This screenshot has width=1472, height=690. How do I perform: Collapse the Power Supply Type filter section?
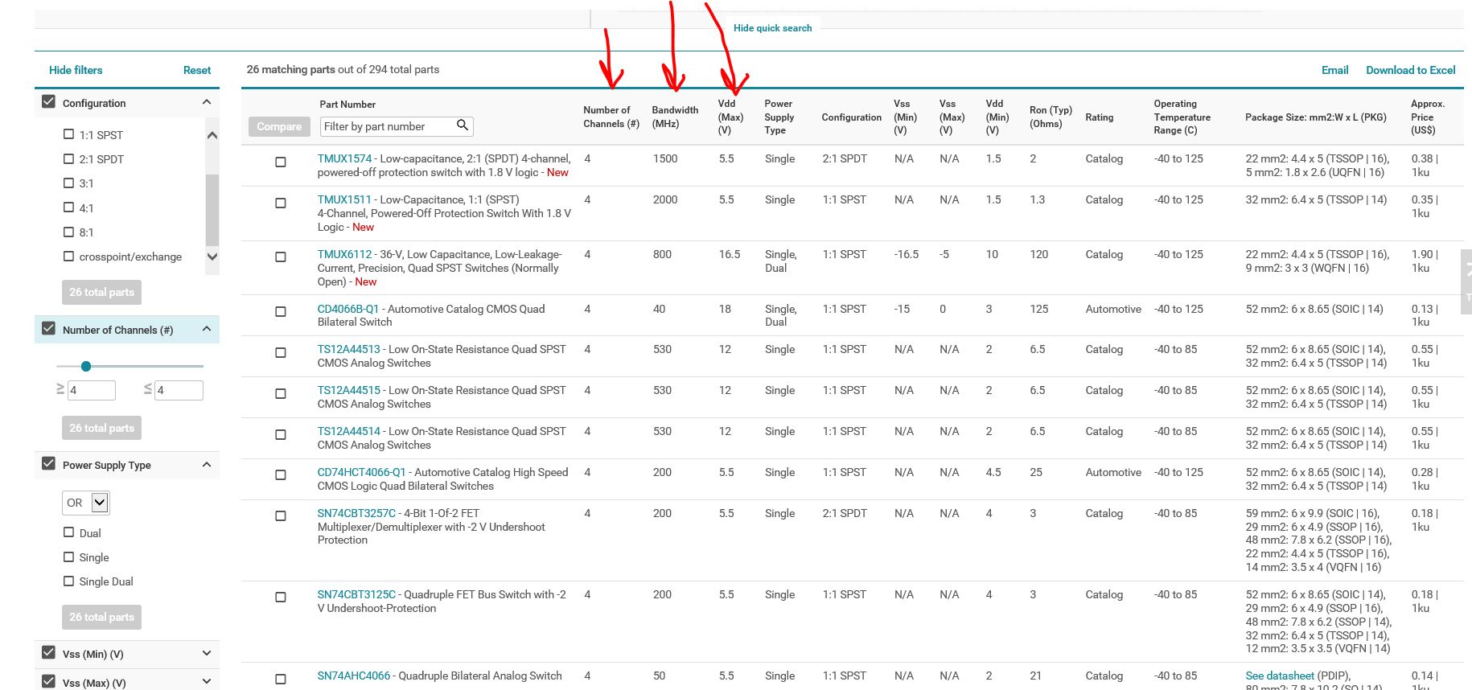[x=207, y=464]
